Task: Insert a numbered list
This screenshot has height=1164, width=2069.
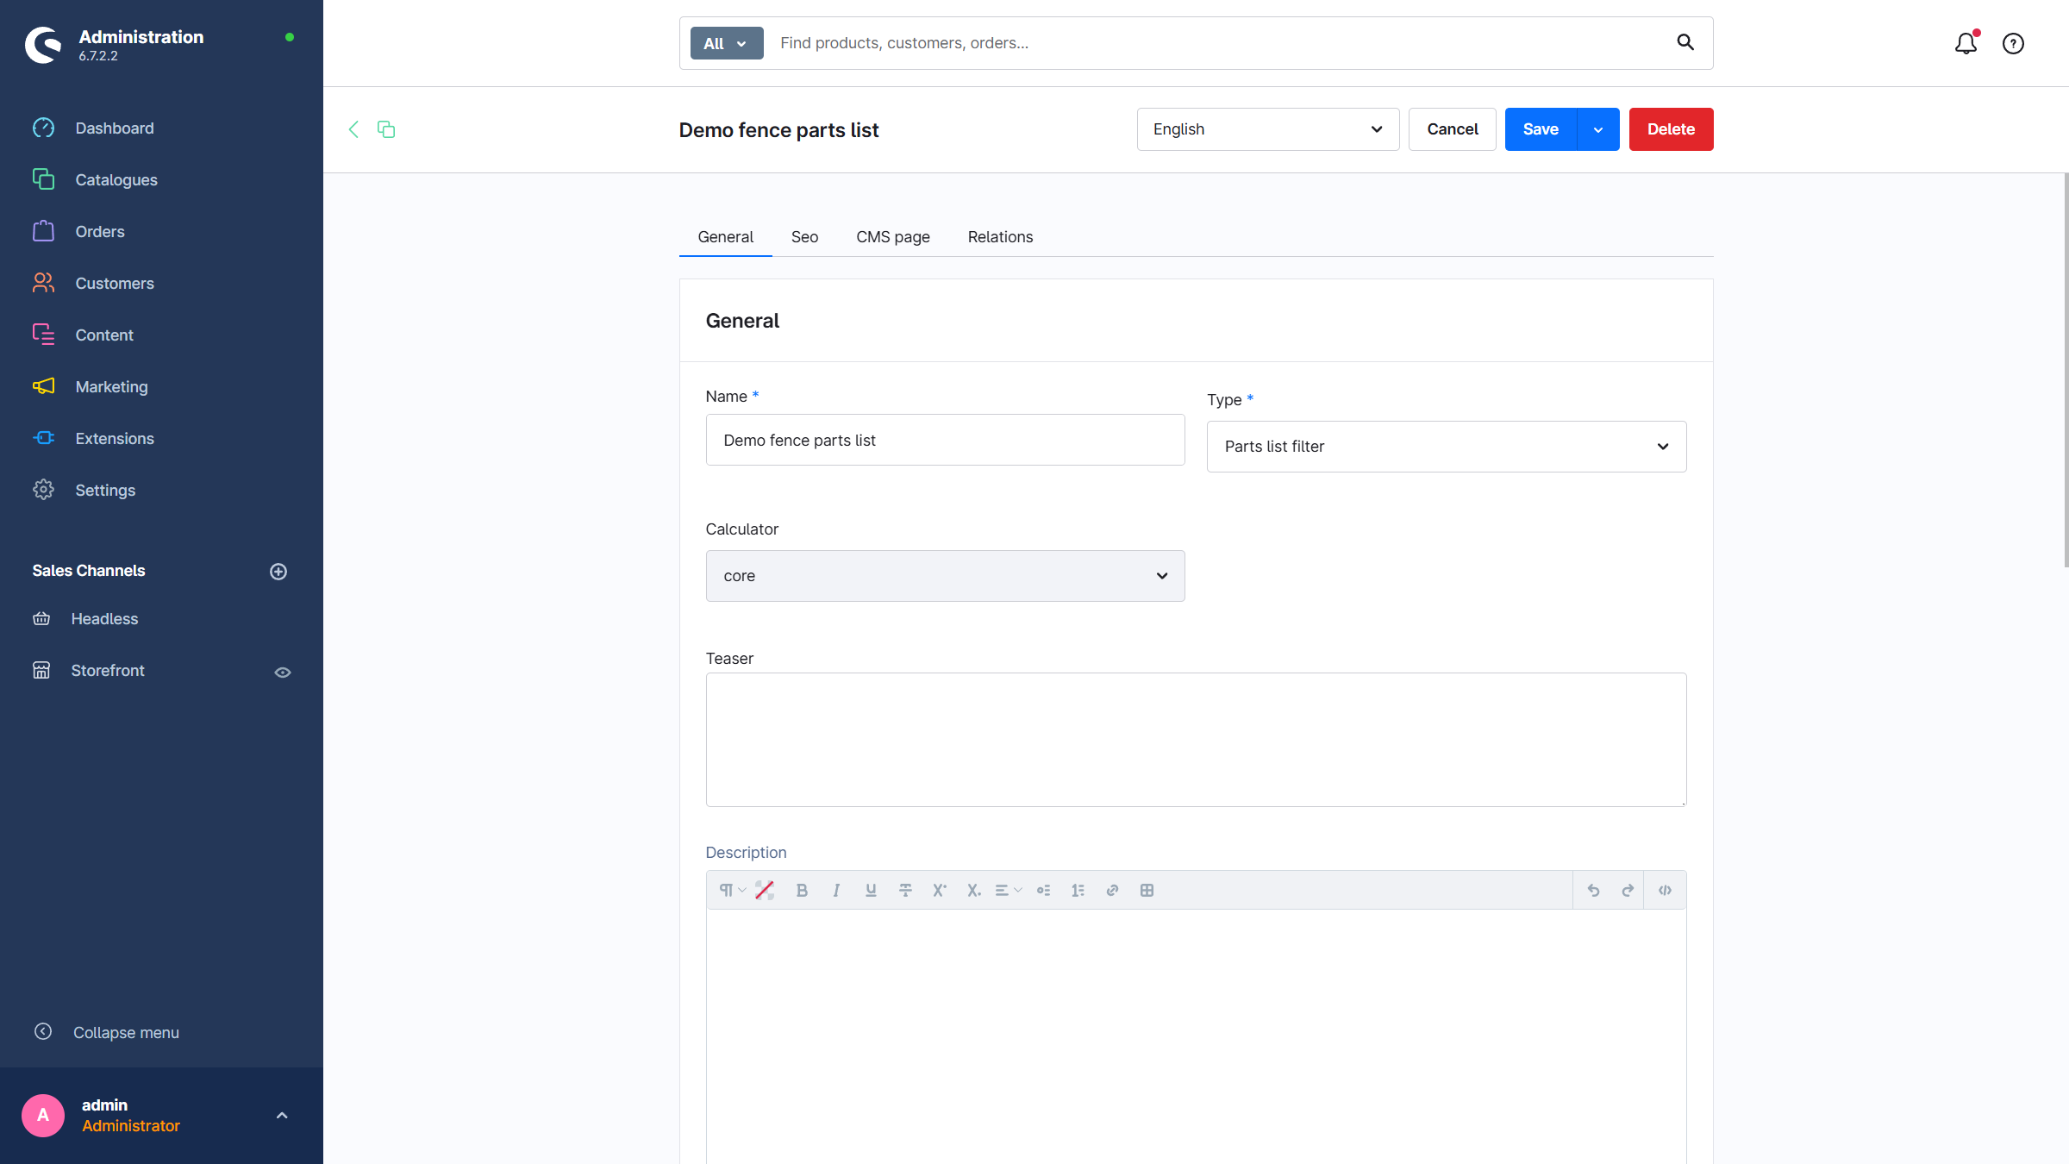Action: coord(1078,891)
